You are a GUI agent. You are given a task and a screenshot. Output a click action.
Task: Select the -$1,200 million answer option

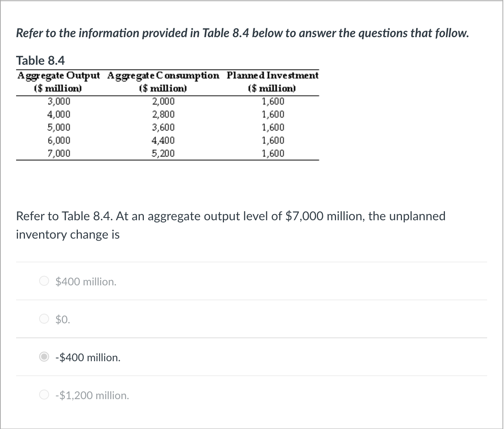point(44,395)
